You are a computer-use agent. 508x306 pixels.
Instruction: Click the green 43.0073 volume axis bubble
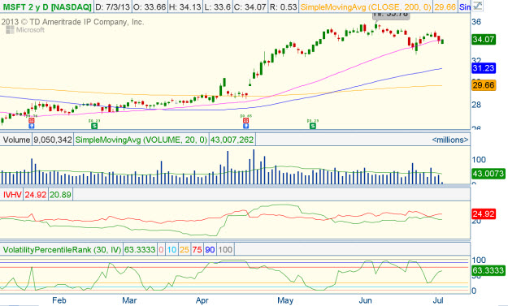(x=488, y=174)
